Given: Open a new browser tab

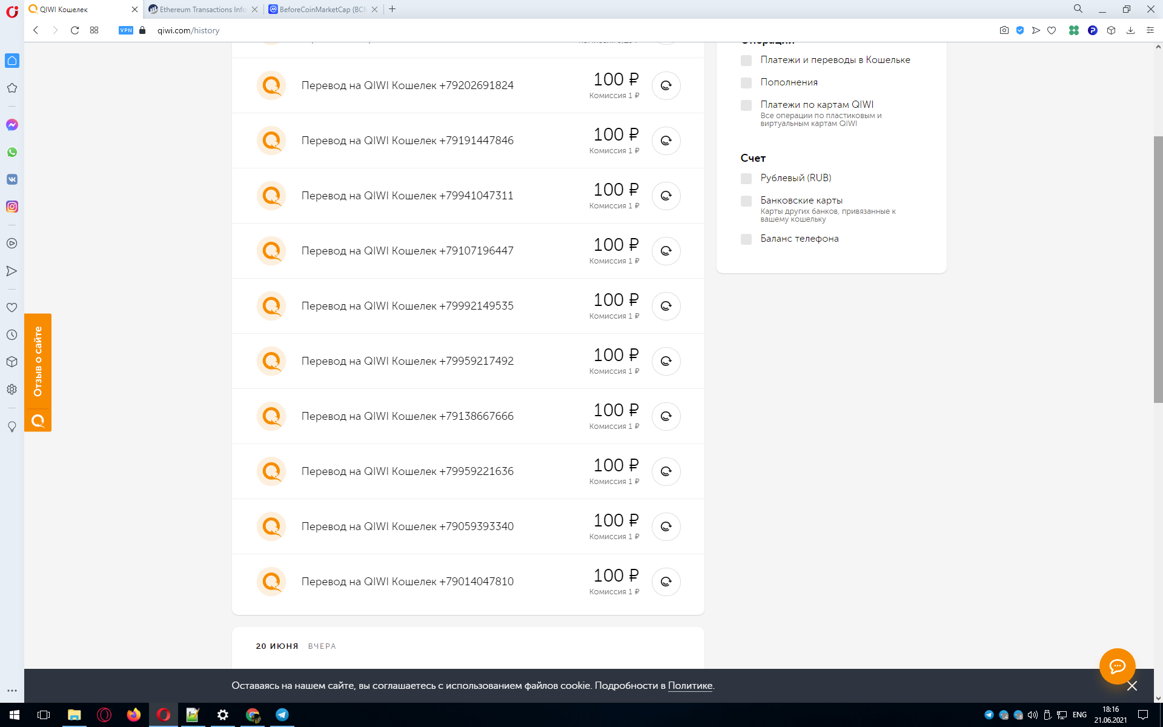Looking at the screenshot, I should coord(393,9).
